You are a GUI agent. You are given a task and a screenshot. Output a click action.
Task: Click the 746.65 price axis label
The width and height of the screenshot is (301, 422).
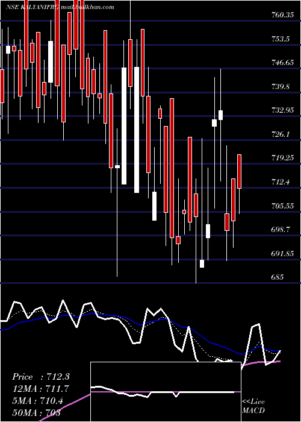(282, 63)
